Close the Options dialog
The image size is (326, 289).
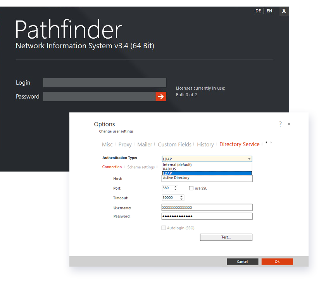pos(289,124)
